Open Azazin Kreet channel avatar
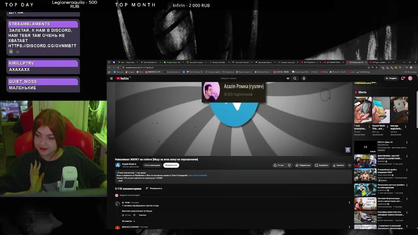The image size is (418, 235). (118, 165)
